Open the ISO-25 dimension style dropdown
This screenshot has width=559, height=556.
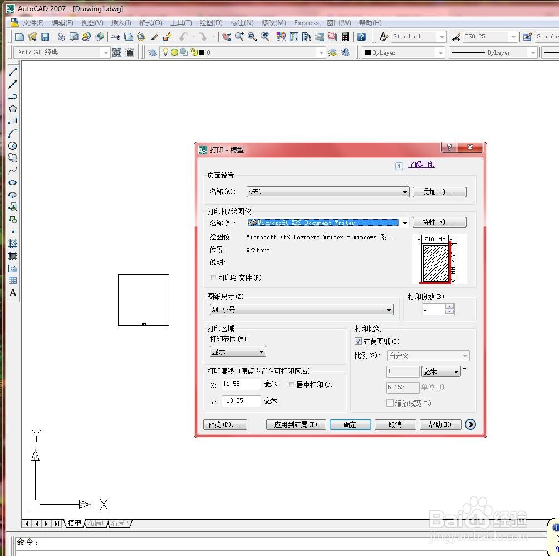click(513, 37)
